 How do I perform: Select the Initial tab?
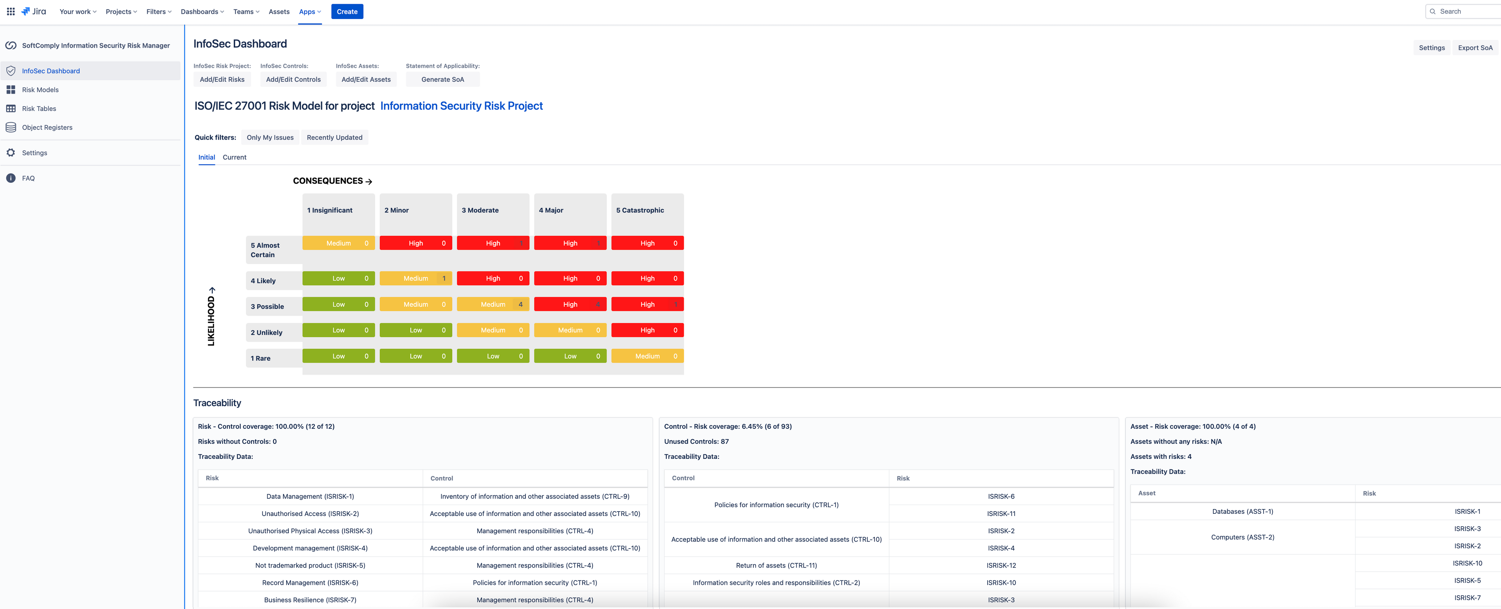pyautogui.click(x=206, y=157)
